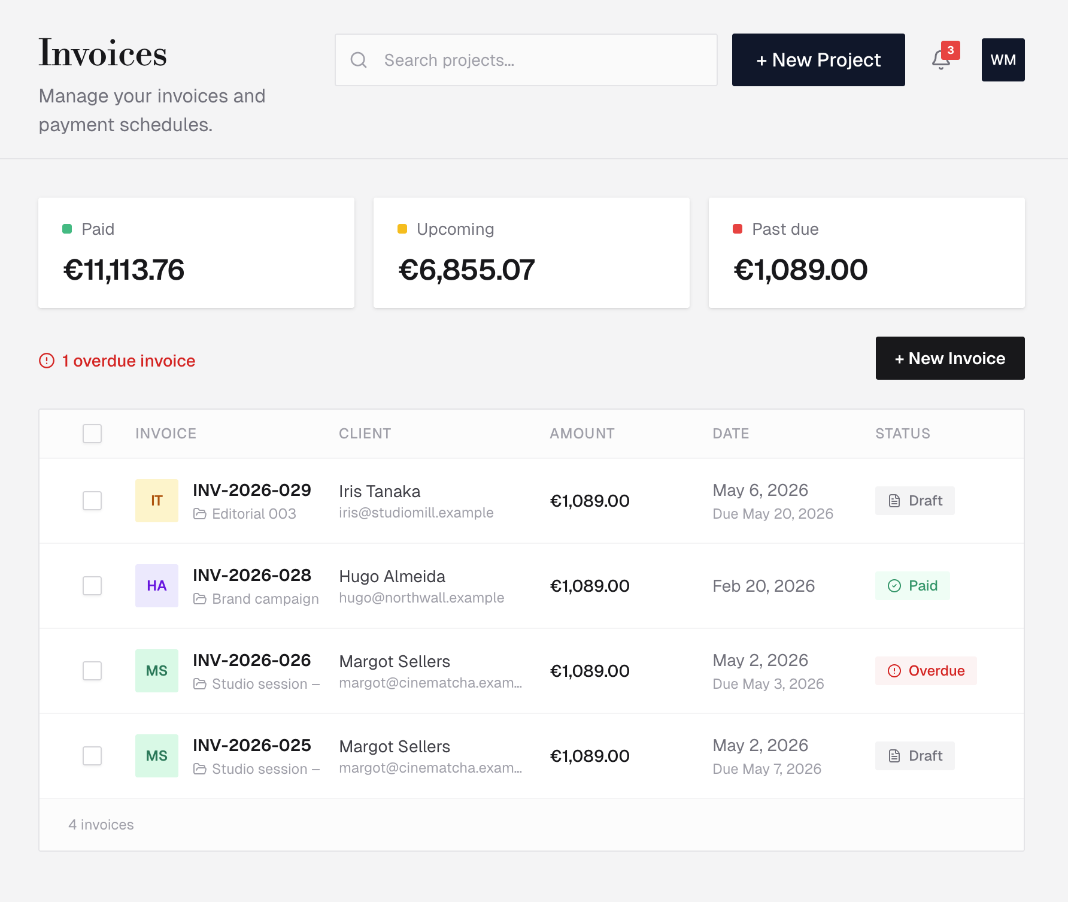Click folder icon beside Brand campaign

(x=200, y=599)
